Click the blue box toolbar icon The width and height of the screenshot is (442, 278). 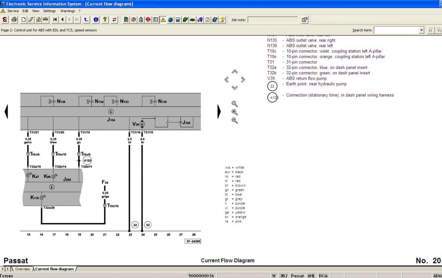[x=178, y=20]
